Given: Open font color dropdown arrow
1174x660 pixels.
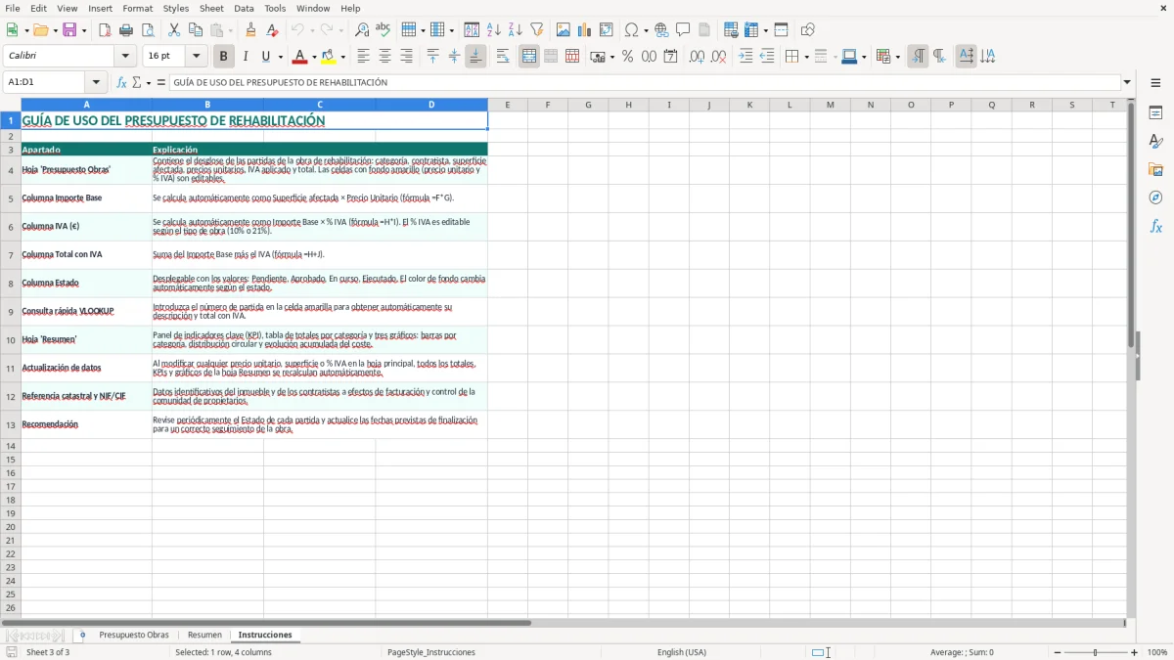Looking at the screenshot, I should pyautogui.click(x=313, y=57).
